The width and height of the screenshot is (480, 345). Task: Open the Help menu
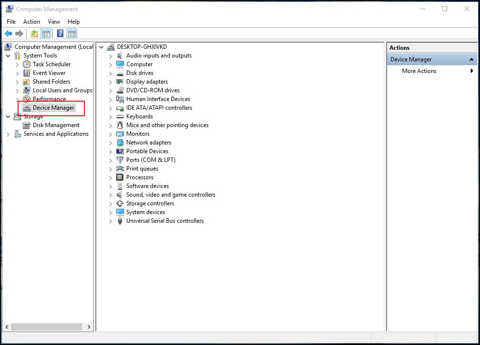pos(74,22)
